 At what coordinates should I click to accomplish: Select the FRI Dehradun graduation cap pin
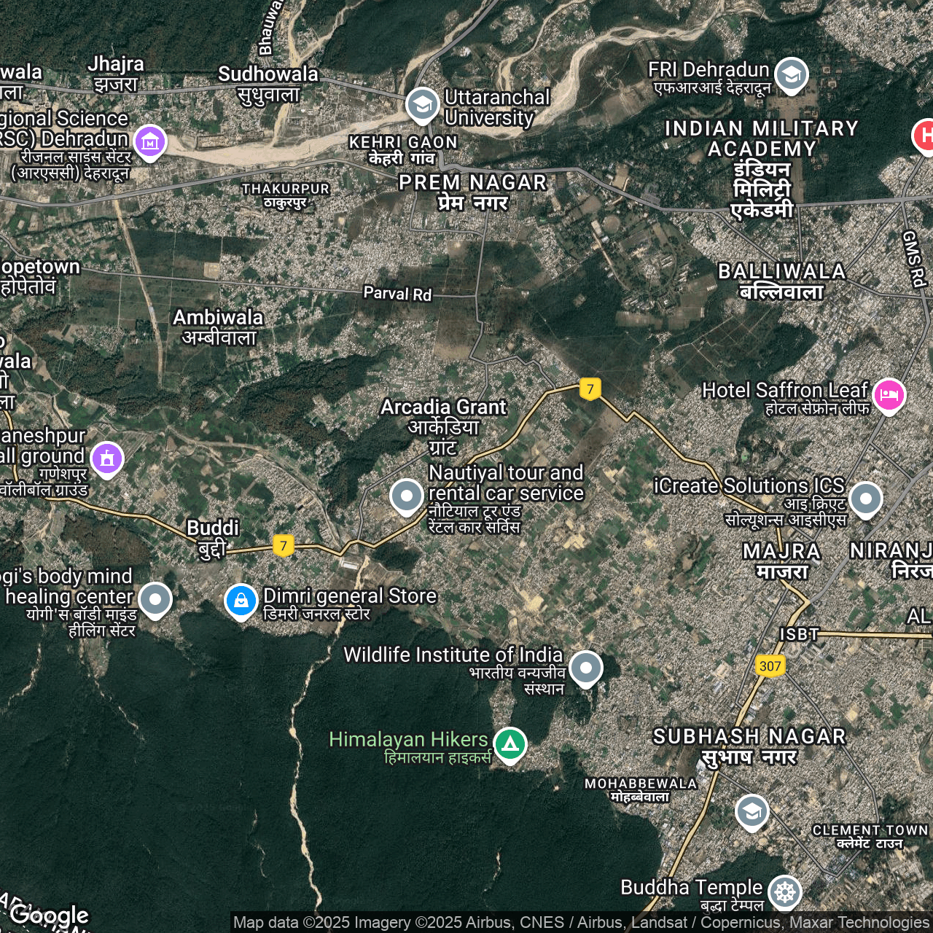pos(791,74)
